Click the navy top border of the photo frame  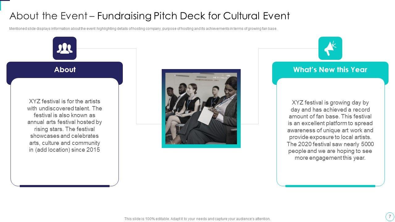coord(201,71)
